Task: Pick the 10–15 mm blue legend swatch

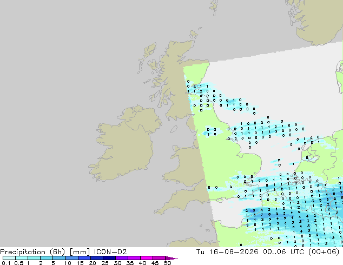Action: [72, 258]
